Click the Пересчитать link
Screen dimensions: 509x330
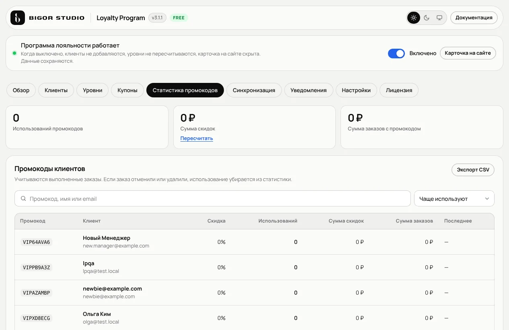click(197, 138)
